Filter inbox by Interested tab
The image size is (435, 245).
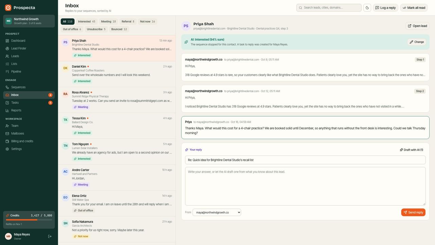click(87, 21)
